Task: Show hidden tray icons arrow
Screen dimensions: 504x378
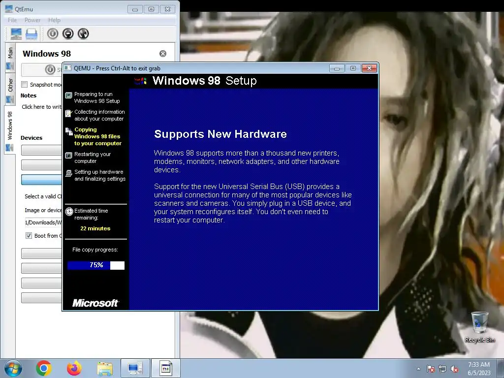Action: point(418,369)
